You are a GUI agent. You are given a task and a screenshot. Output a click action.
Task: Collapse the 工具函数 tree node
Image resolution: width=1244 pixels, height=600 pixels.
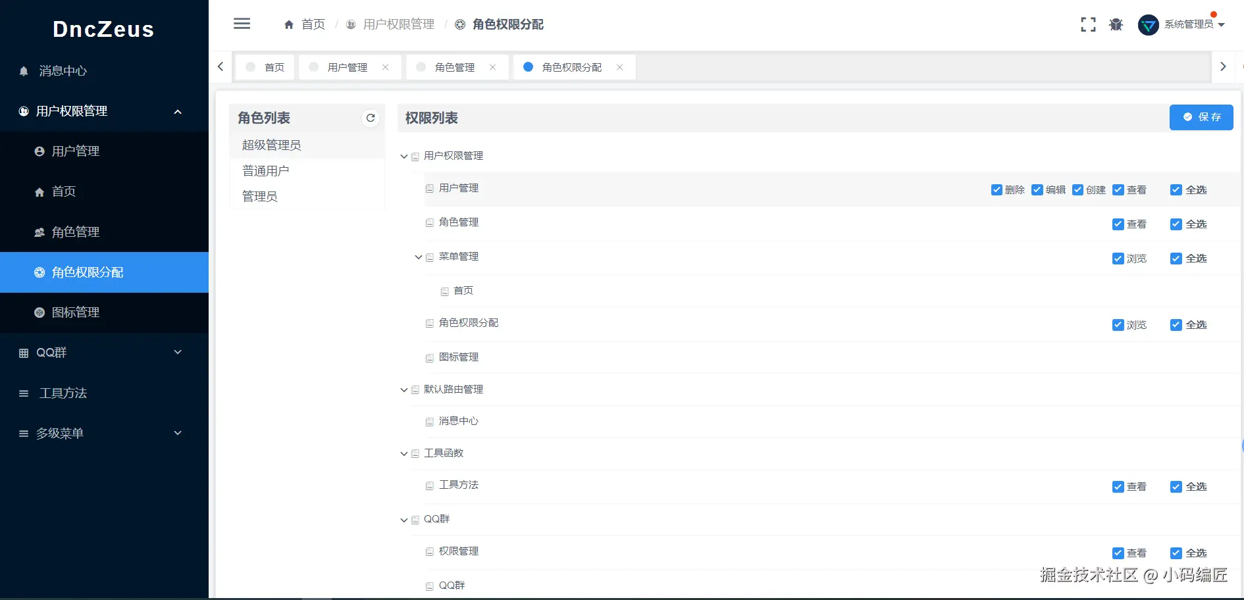[404, 454]
